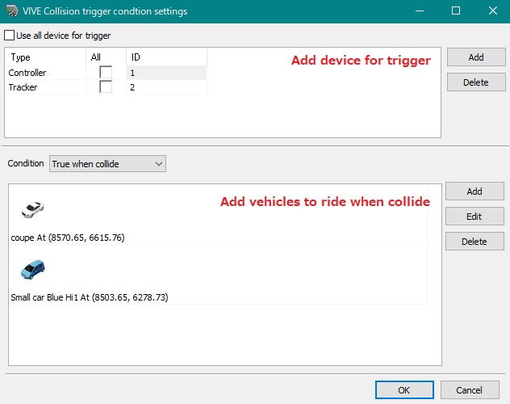Delete the selected trigger device
The height and width of the screenshot is (404, 510).
(476, 82)
